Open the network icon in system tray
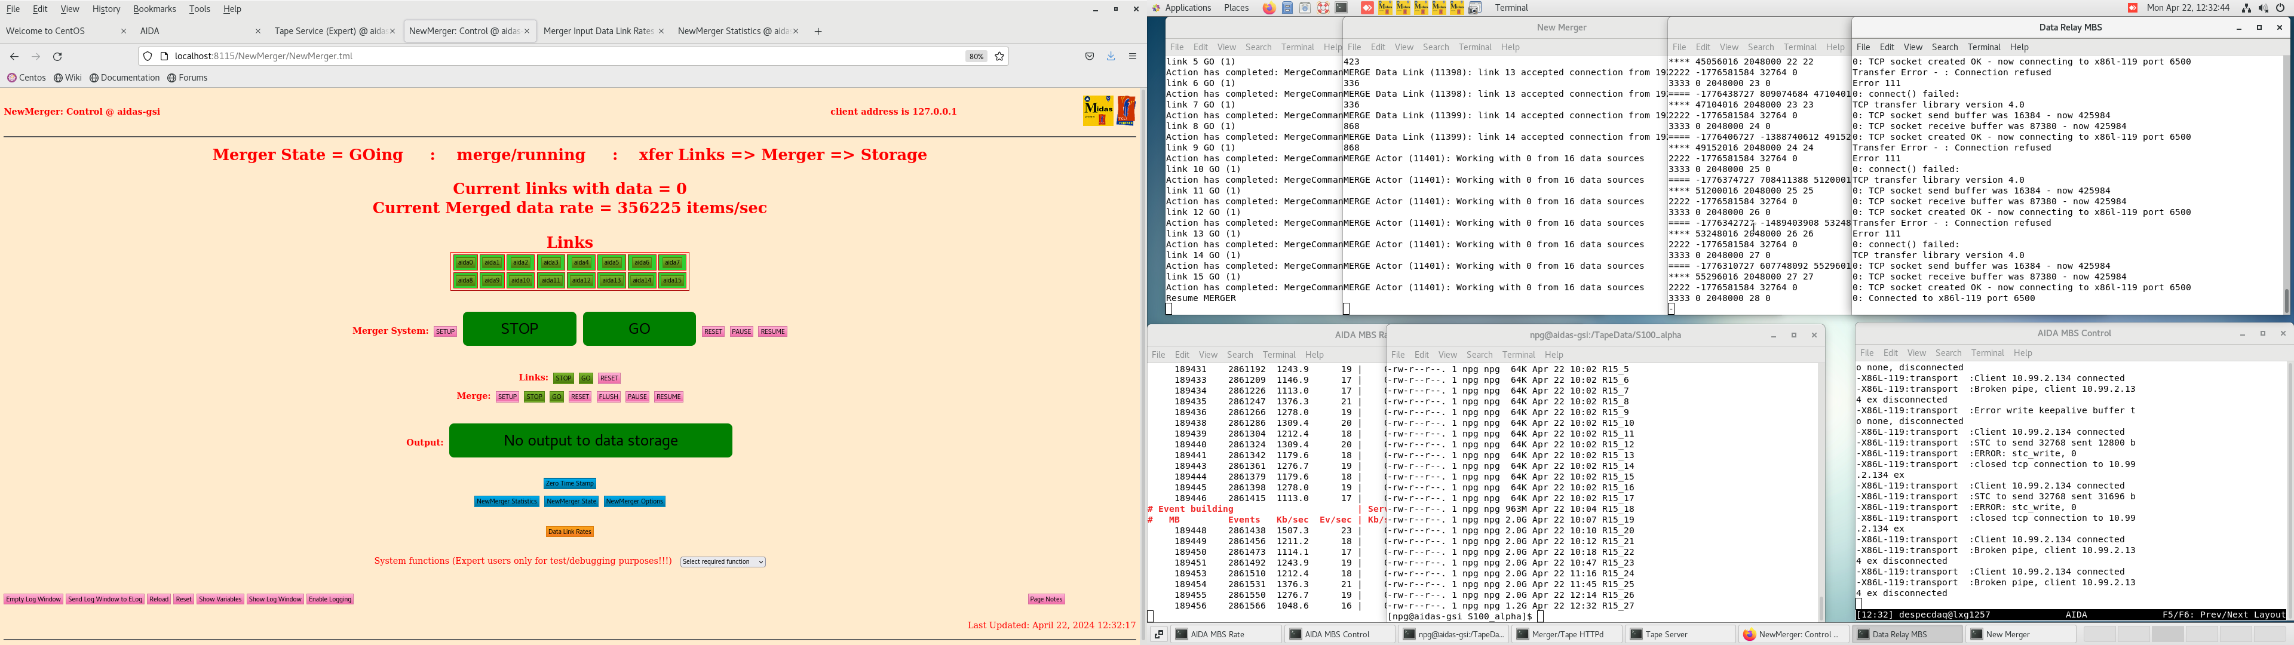The image size is (2294, 645). pyautogui.click(x=2246, y=8)
